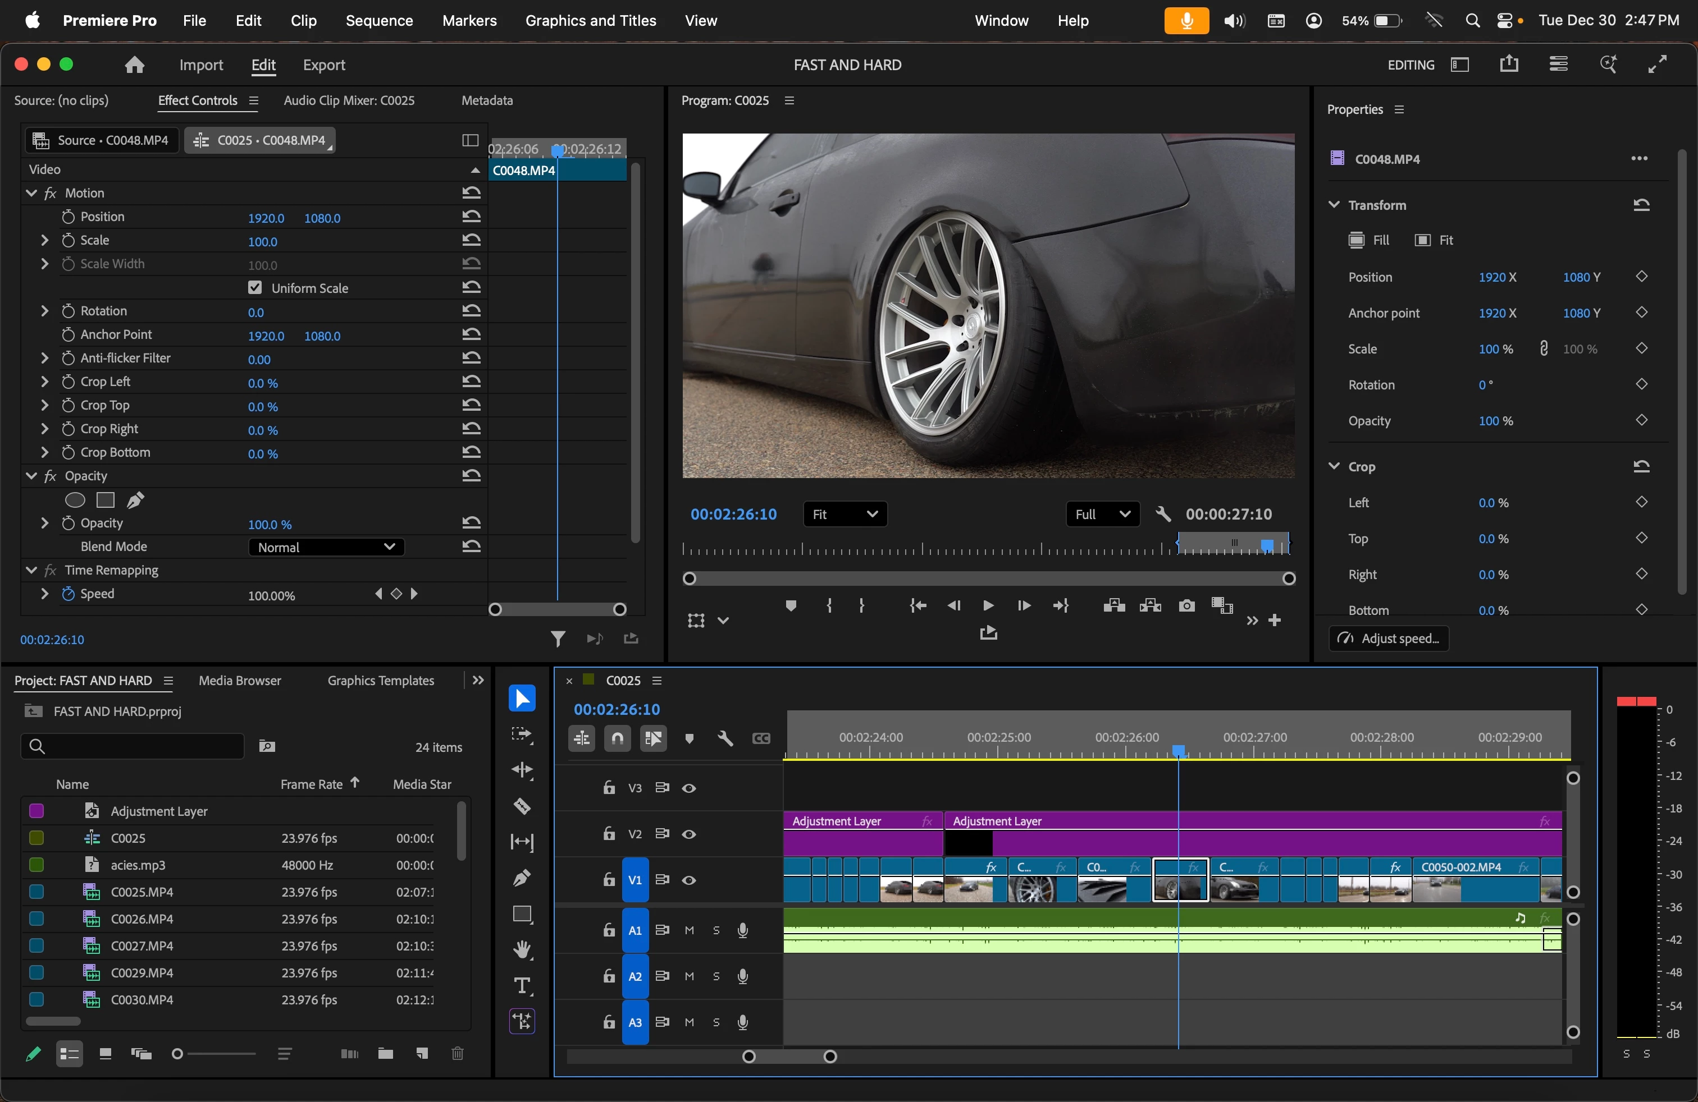1698x1102 pixels.
Task: Add marker in timeline header
Action: (x=689, y=738)
